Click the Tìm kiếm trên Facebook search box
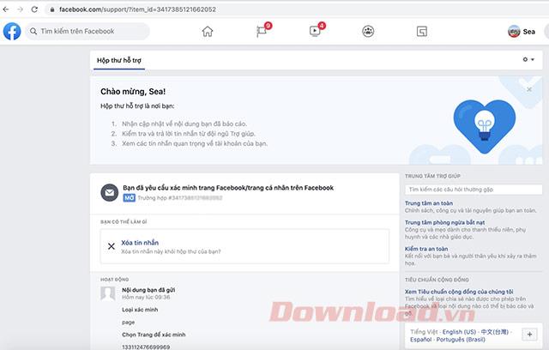 (87, 31)
